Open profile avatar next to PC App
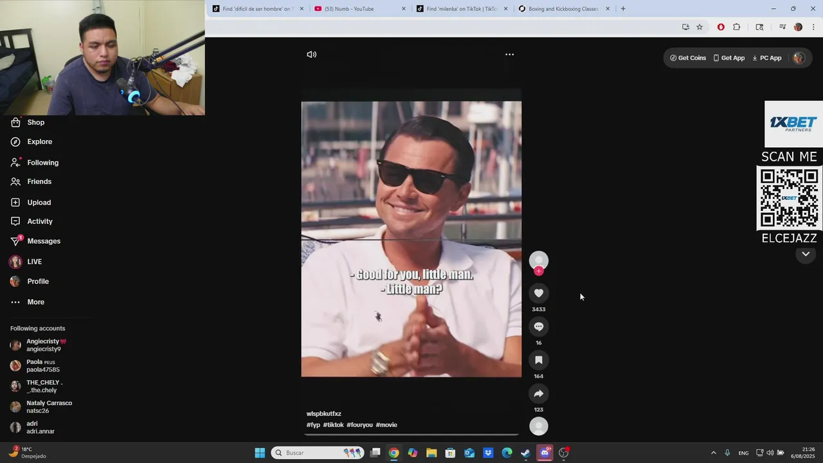The width and height of the screenshot is (823, 463). click(799, 58)
